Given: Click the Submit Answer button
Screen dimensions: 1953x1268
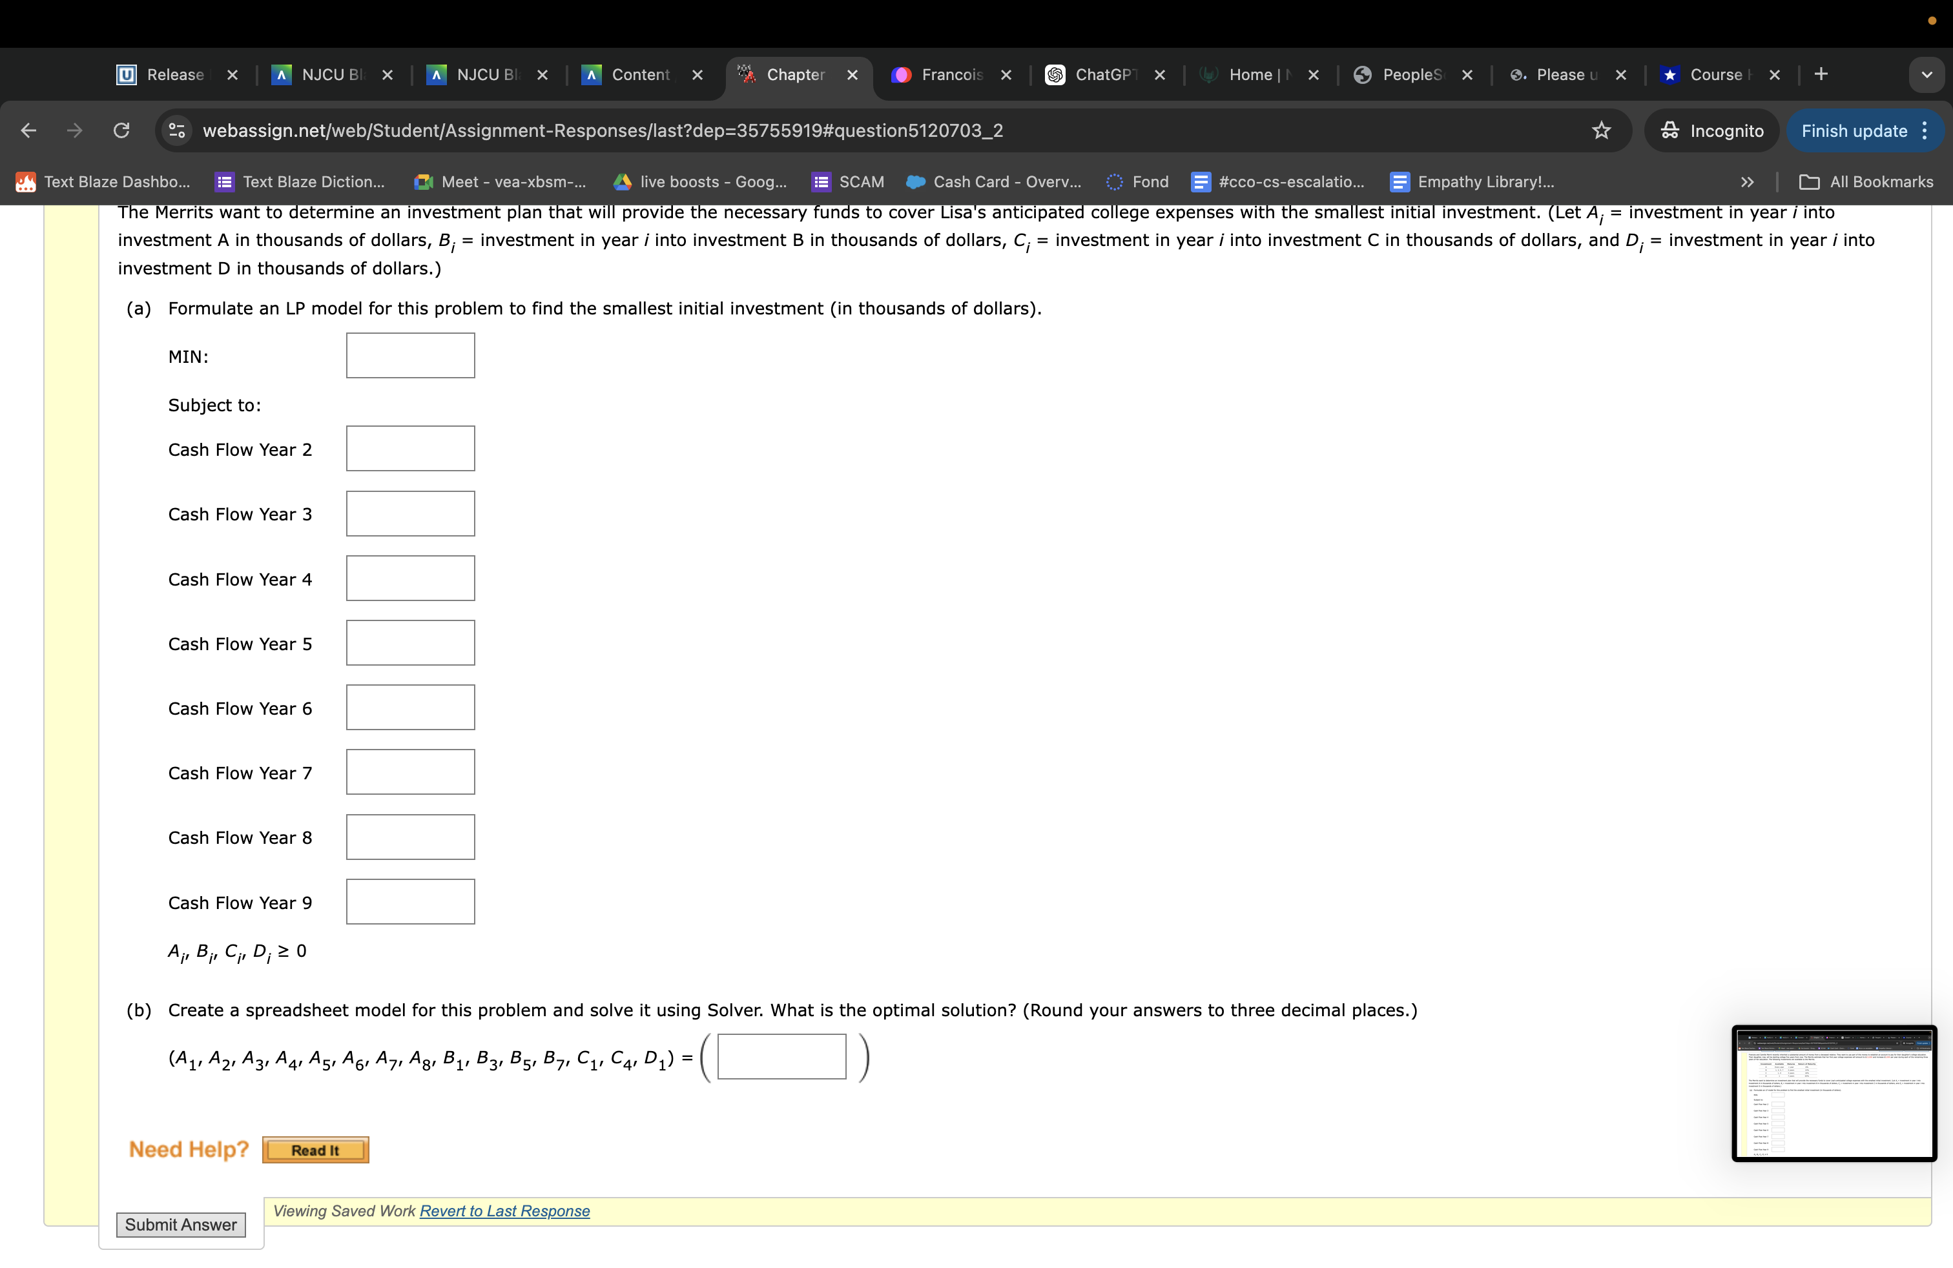Looking at the screenshot, I should (181, 1223).
